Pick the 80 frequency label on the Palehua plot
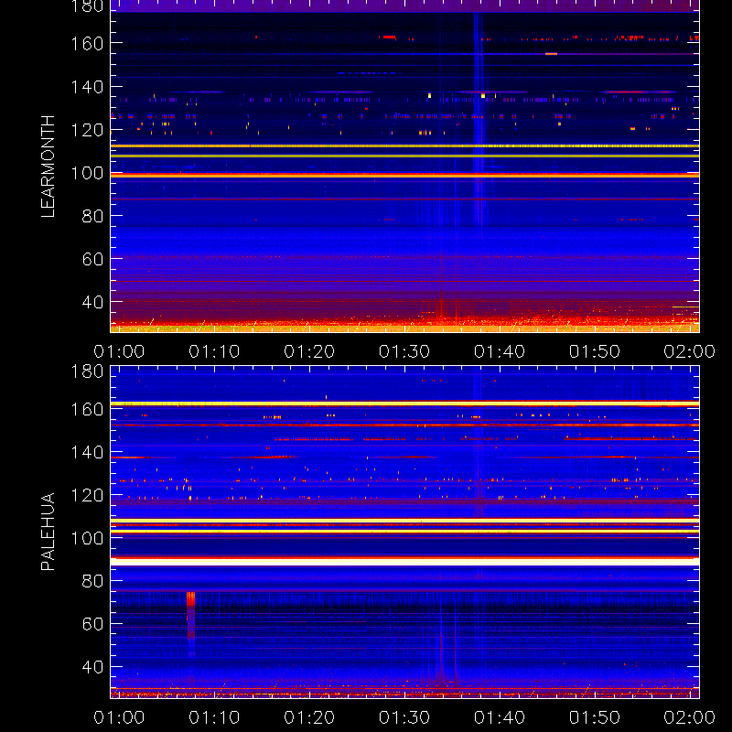 click(x=92, y=581)
